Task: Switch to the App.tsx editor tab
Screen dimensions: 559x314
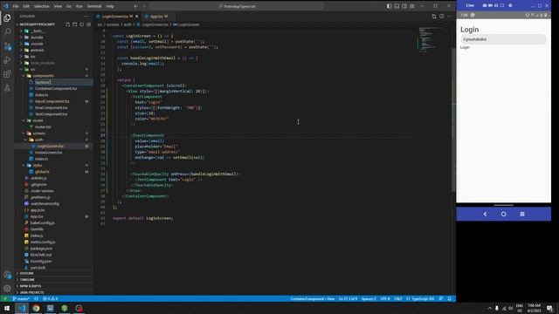Action: tap(156, 17)
